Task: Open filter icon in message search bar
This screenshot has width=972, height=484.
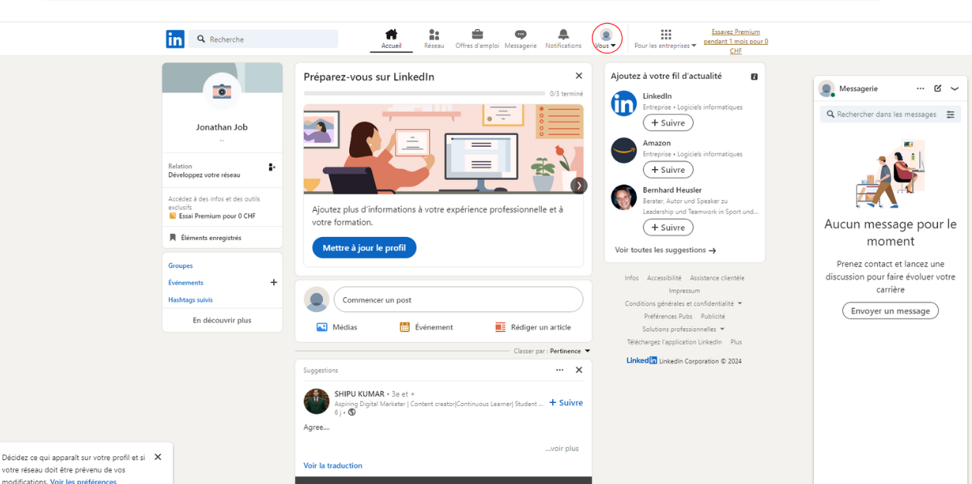Action: [950, 114]
